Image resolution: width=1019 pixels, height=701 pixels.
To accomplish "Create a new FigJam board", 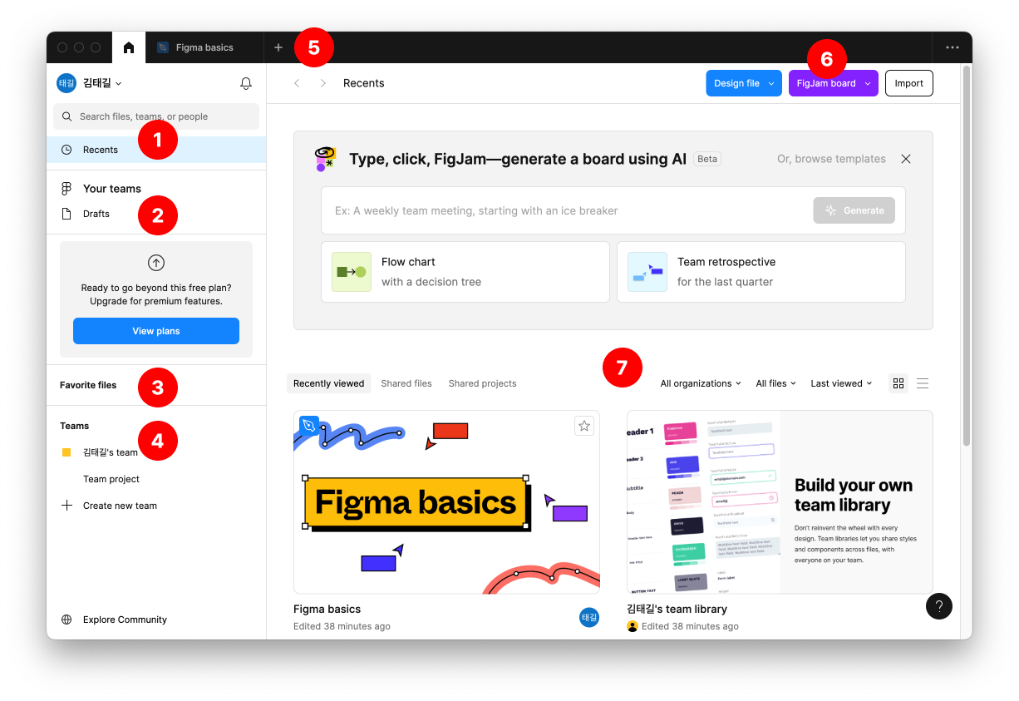I will (826, 83).
